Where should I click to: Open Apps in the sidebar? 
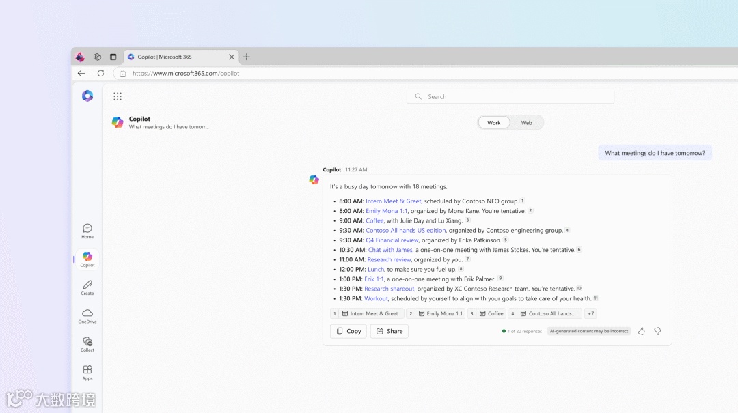tap(87, 372)
